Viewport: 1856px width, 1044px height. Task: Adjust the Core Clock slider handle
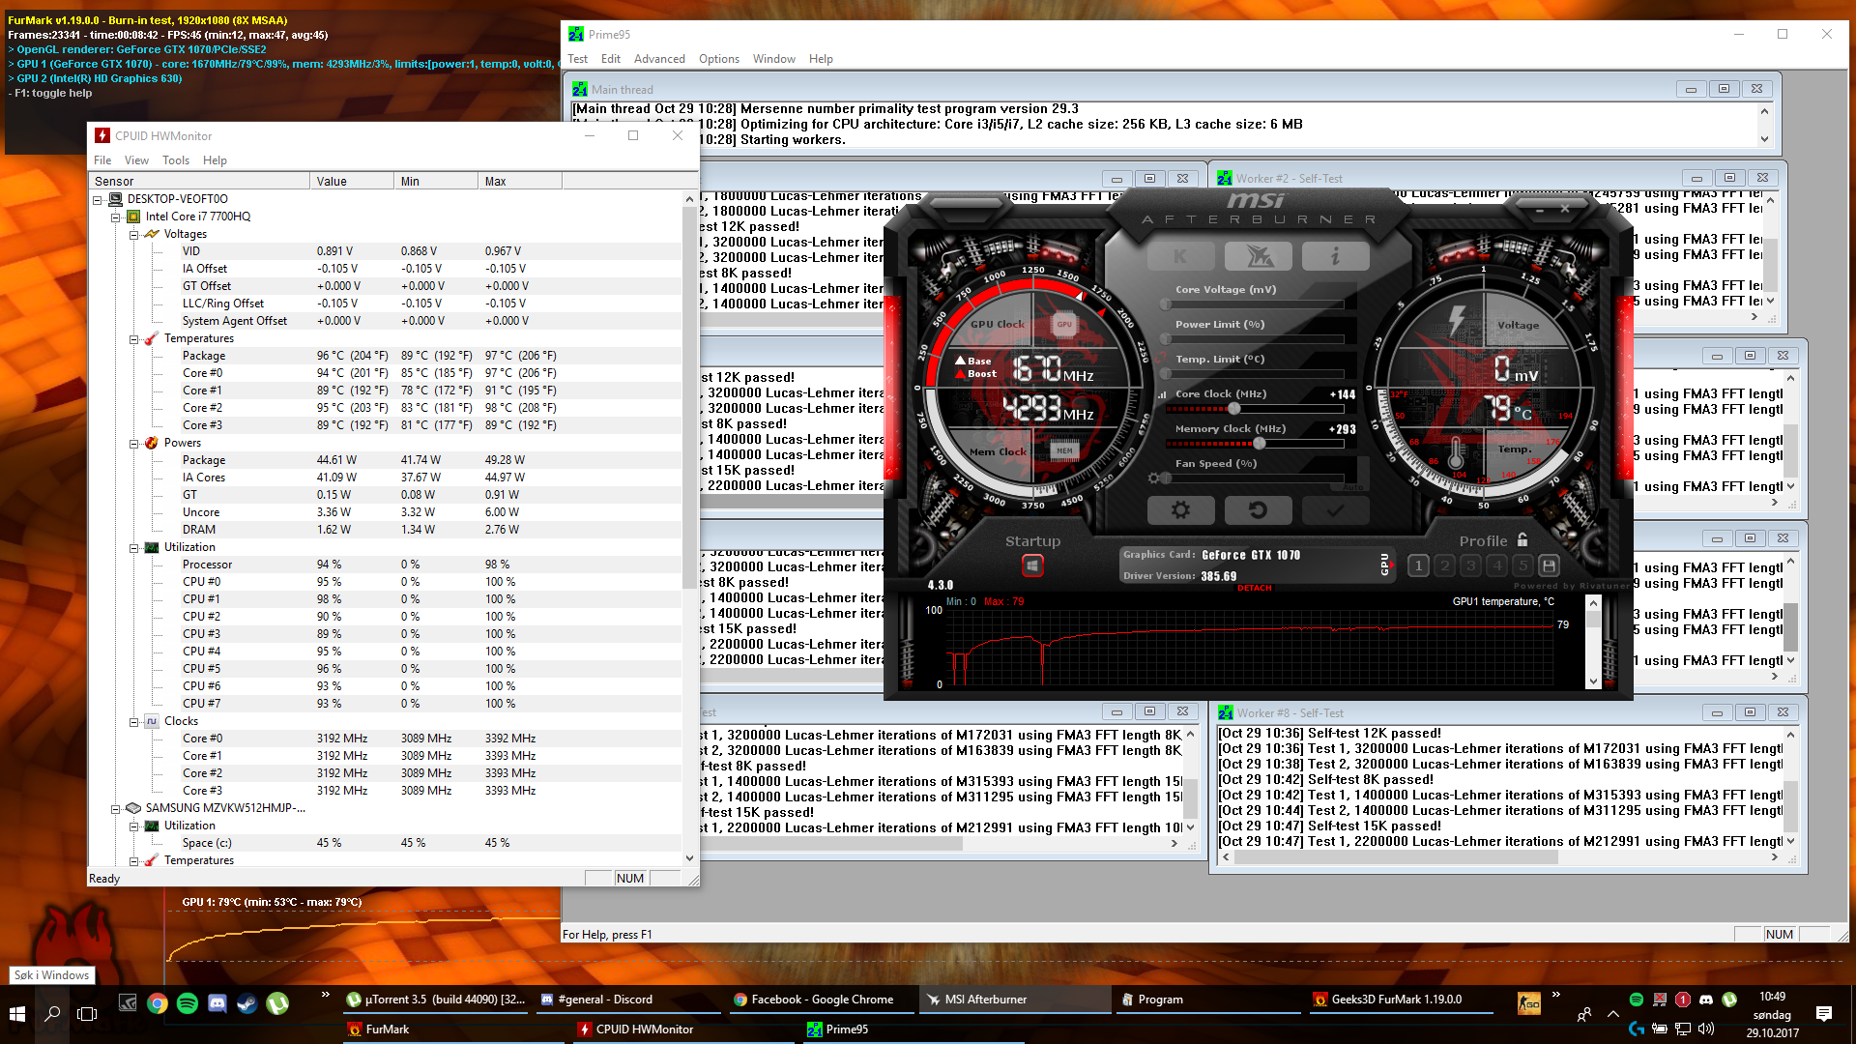click(1233, 408)
